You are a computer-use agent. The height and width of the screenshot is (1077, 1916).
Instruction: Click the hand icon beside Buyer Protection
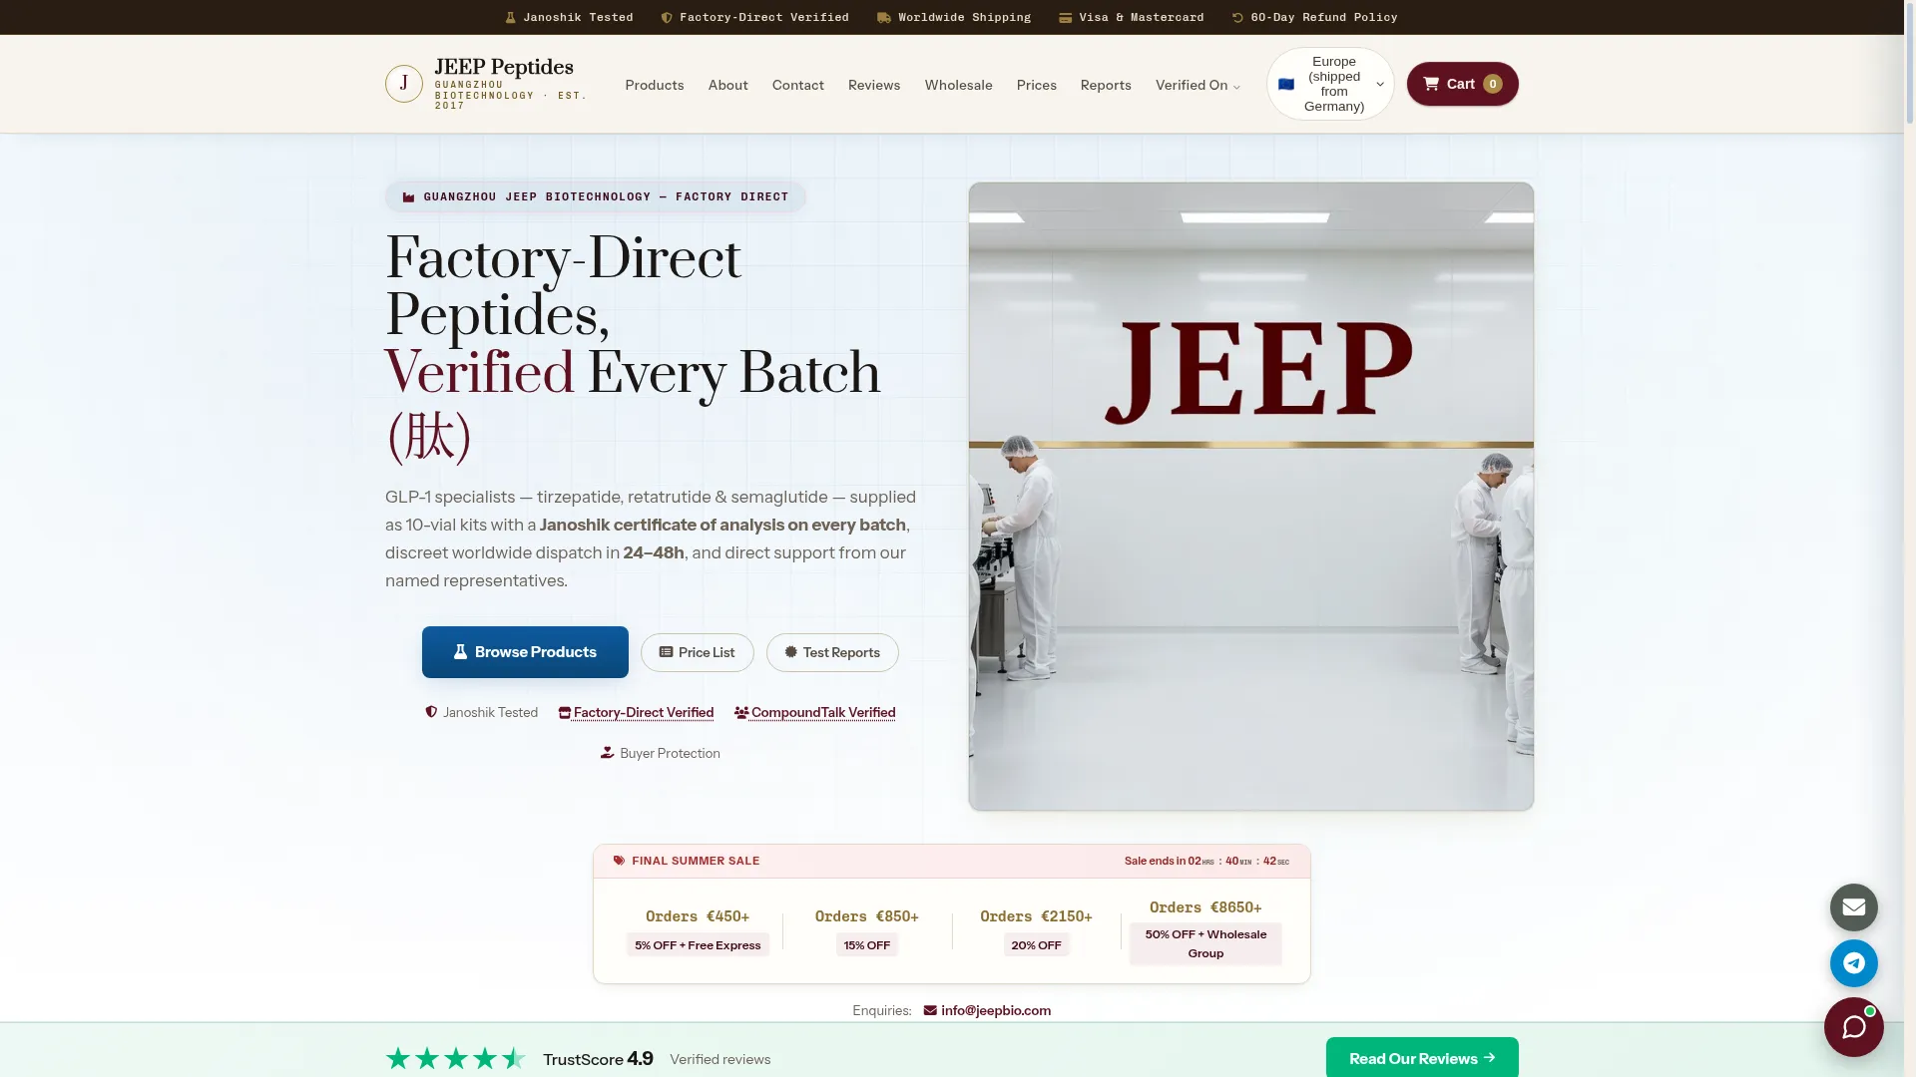(607, 753)
